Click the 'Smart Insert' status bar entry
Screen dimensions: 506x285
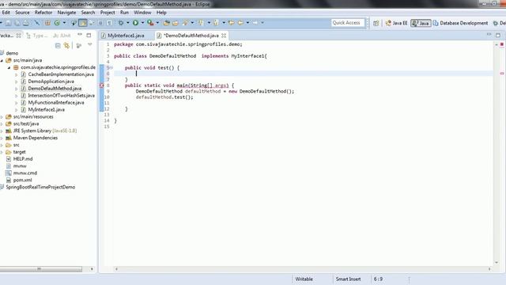coord(348,279)
